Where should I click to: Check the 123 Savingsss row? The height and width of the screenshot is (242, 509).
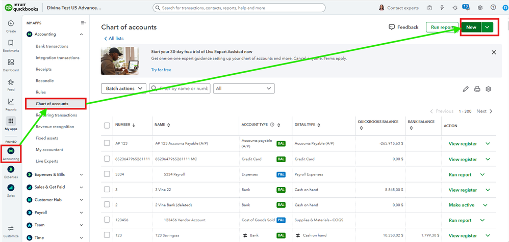pos(107,235)
